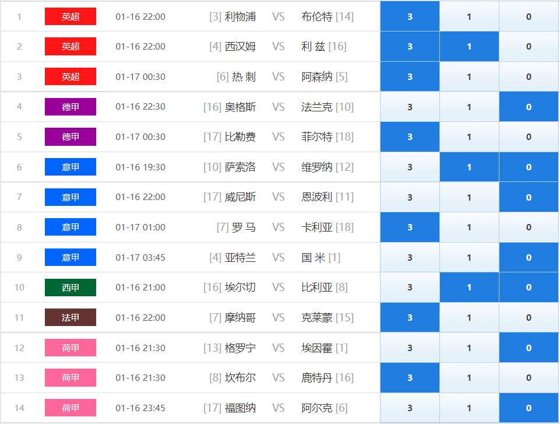Pick 0 for 热刺 vs 阿森纳
This screenshot has width=560, height=424.
(x=529, y=76)
